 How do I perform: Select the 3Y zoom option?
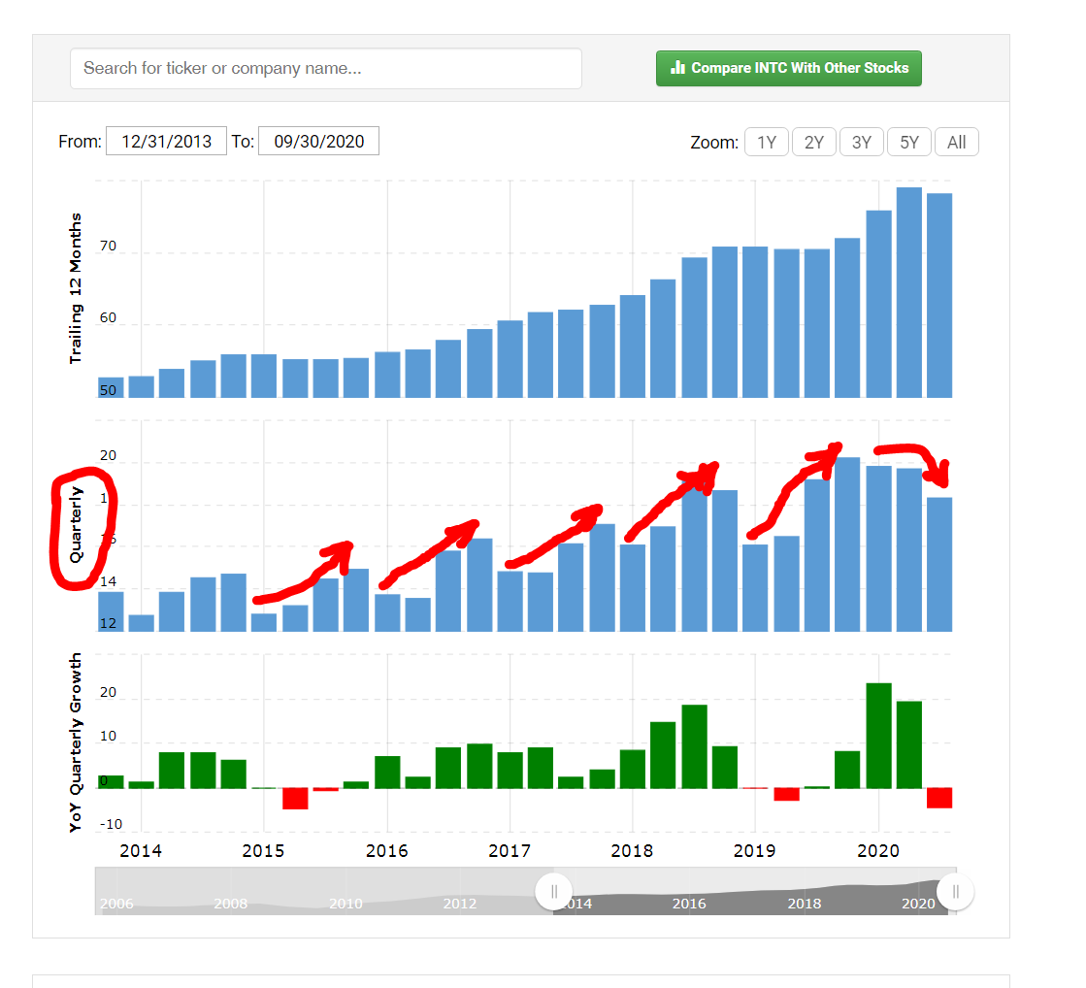tap(862, 143)
